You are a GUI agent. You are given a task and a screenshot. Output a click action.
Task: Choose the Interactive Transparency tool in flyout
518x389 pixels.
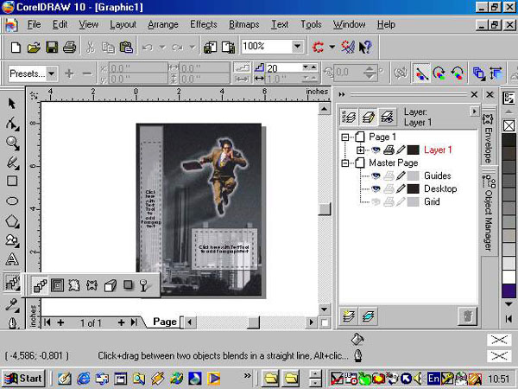146,284
